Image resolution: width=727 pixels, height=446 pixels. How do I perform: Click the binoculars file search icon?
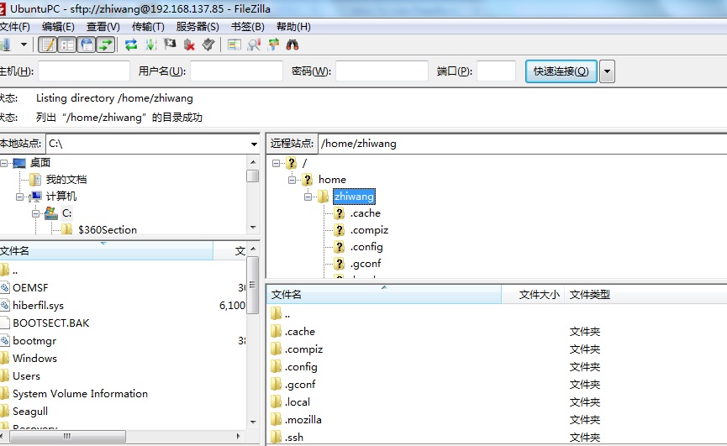(292, 45)
